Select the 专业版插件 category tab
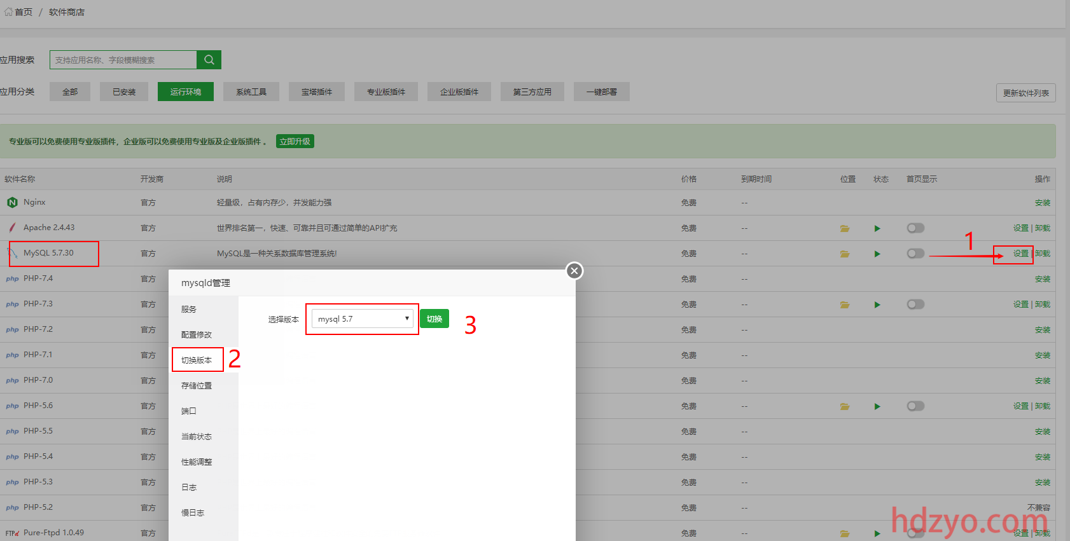The image size is (1070, 541). click(386, 92)
